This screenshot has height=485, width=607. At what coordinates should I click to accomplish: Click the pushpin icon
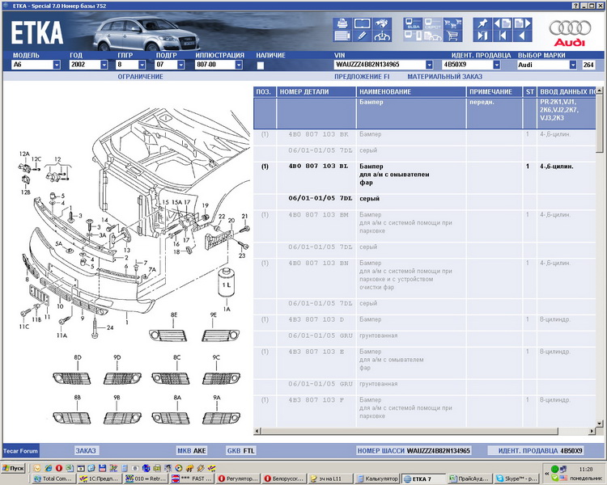[x=482, y=23]
